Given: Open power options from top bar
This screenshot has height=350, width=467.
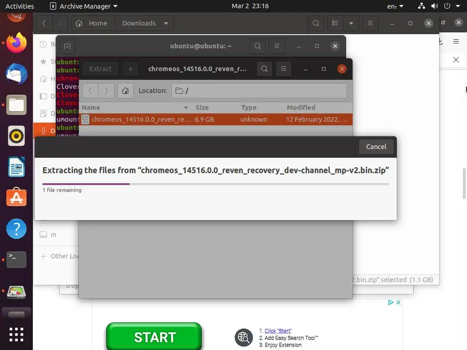Looking at the screenshot, I should coord(447,6).
